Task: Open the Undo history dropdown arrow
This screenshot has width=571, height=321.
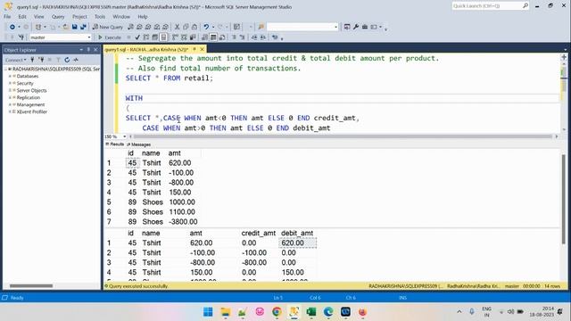Action: click(x=212, y=27)
